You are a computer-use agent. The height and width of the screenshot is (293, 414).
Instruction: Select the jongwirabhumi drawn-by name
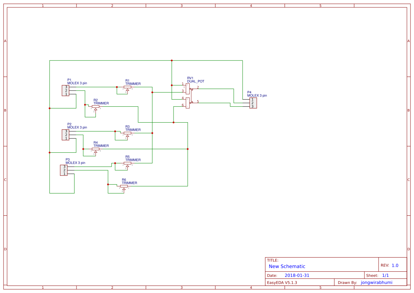coord(376,282)
